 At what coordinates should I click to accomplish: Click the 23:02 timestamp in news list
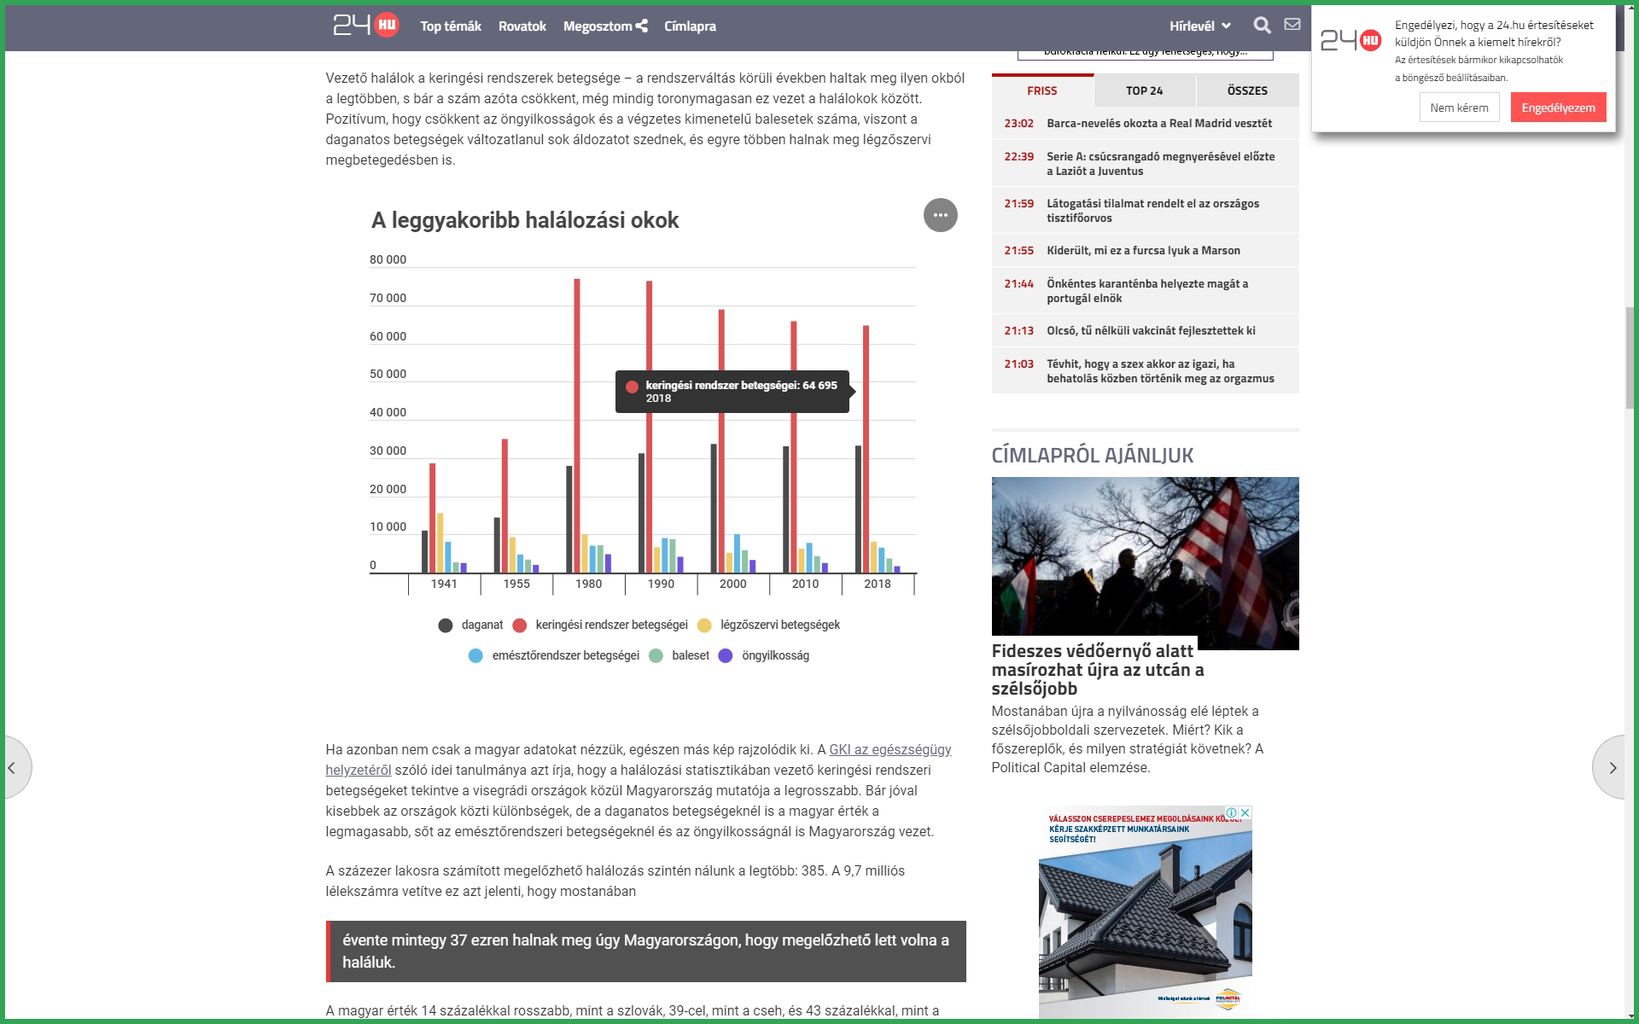(1018, 123)
